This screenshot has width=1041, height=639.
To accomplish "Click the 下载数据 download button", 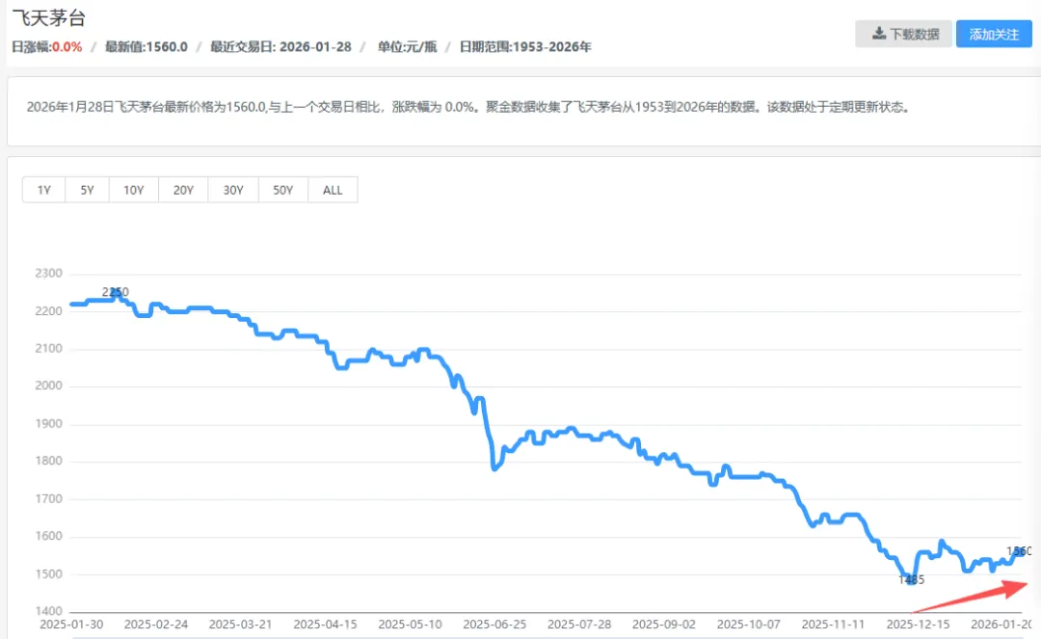I will click(x=903, y=34).
